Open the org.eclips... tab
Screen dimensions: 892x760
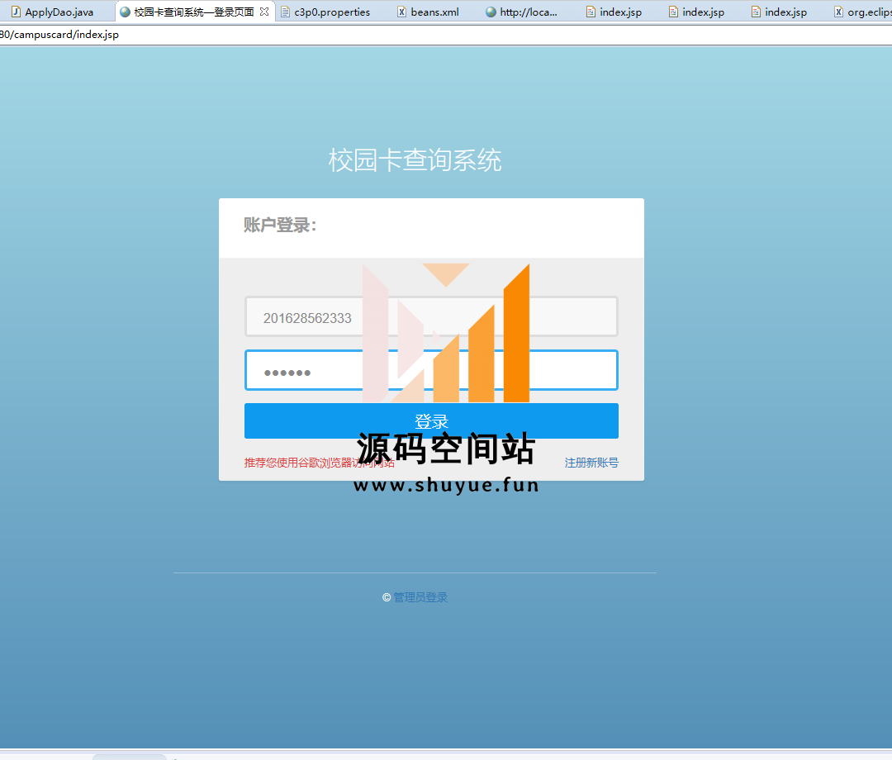(869, 12)
